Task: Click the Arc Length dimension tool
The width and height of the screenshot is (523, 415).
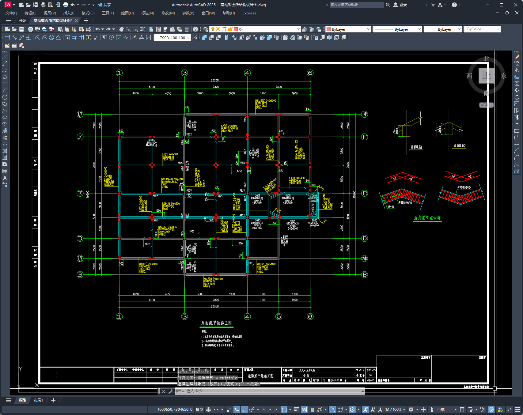Action: point(21,37)
